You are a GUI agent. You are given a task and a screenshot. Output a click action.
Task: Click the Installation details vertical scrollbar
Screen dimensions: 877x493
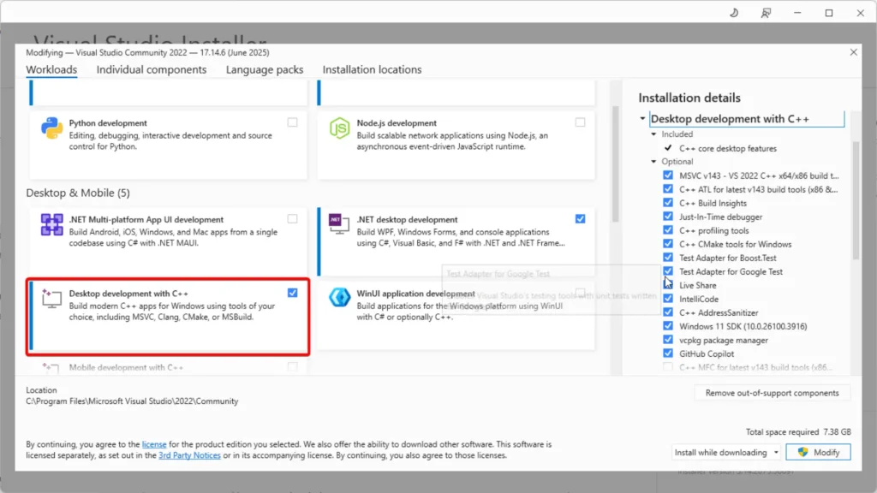pyautogui.click(x=856, y=200)
